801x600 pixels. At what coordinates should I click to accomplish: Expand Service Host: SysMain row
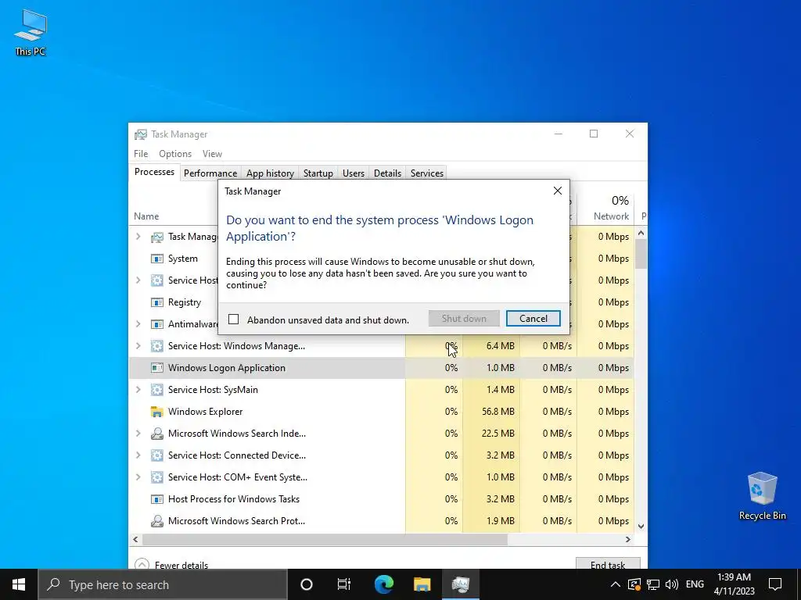[138, 390]
